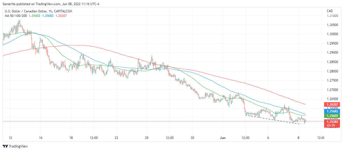Viewport: 344px width, 151px height.
Task: Select the blue 1.25682 price tag on price axis
Action: [332, 111]
